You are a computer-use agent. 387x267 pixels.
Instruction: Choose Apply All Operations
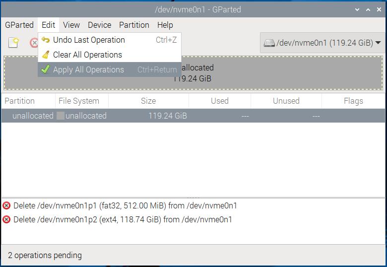[110, 69]
